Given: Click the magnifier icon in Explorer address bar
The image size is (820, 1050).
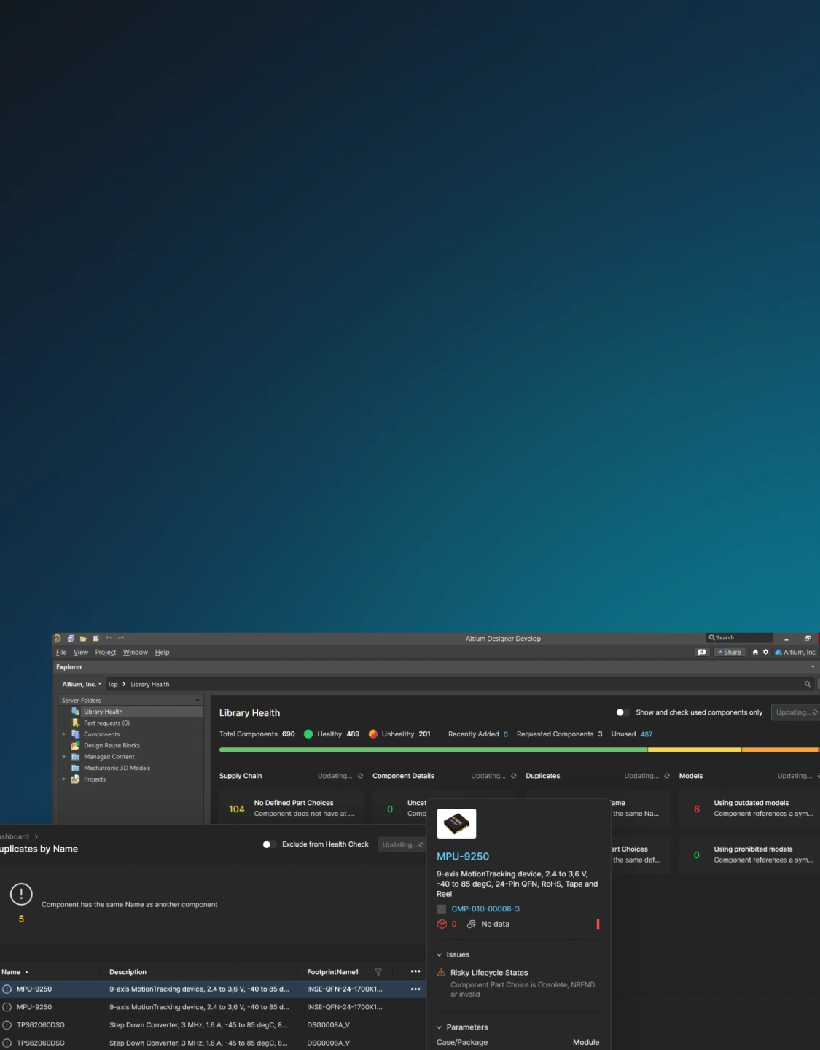Looking at the screenshot, I should pyautogui.click(x=807, y=685).
